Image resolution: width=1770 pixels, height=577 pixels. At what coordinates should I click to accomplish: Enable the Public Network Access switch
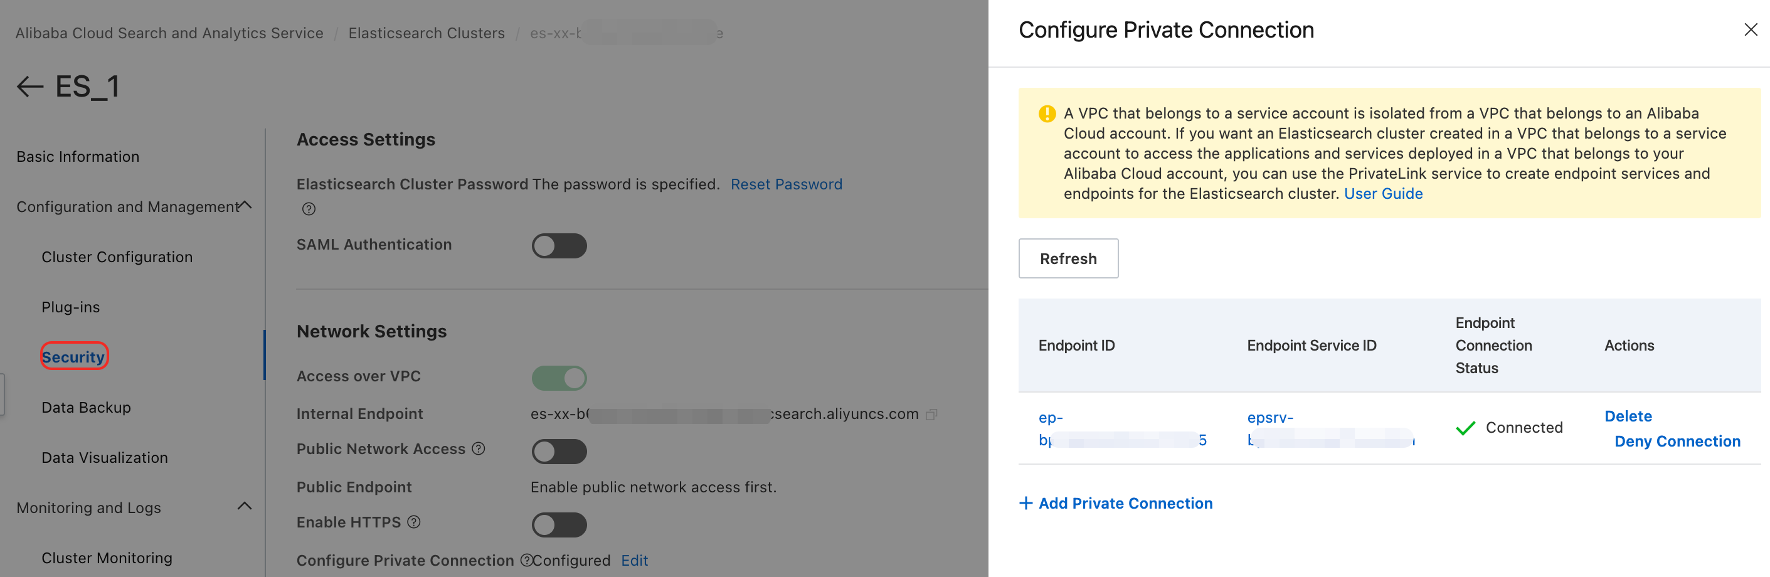pos(559,452)
